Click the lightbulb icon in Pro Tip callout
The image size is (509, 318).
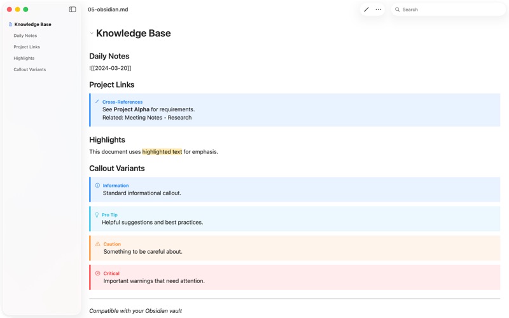(x=97, y=215)
